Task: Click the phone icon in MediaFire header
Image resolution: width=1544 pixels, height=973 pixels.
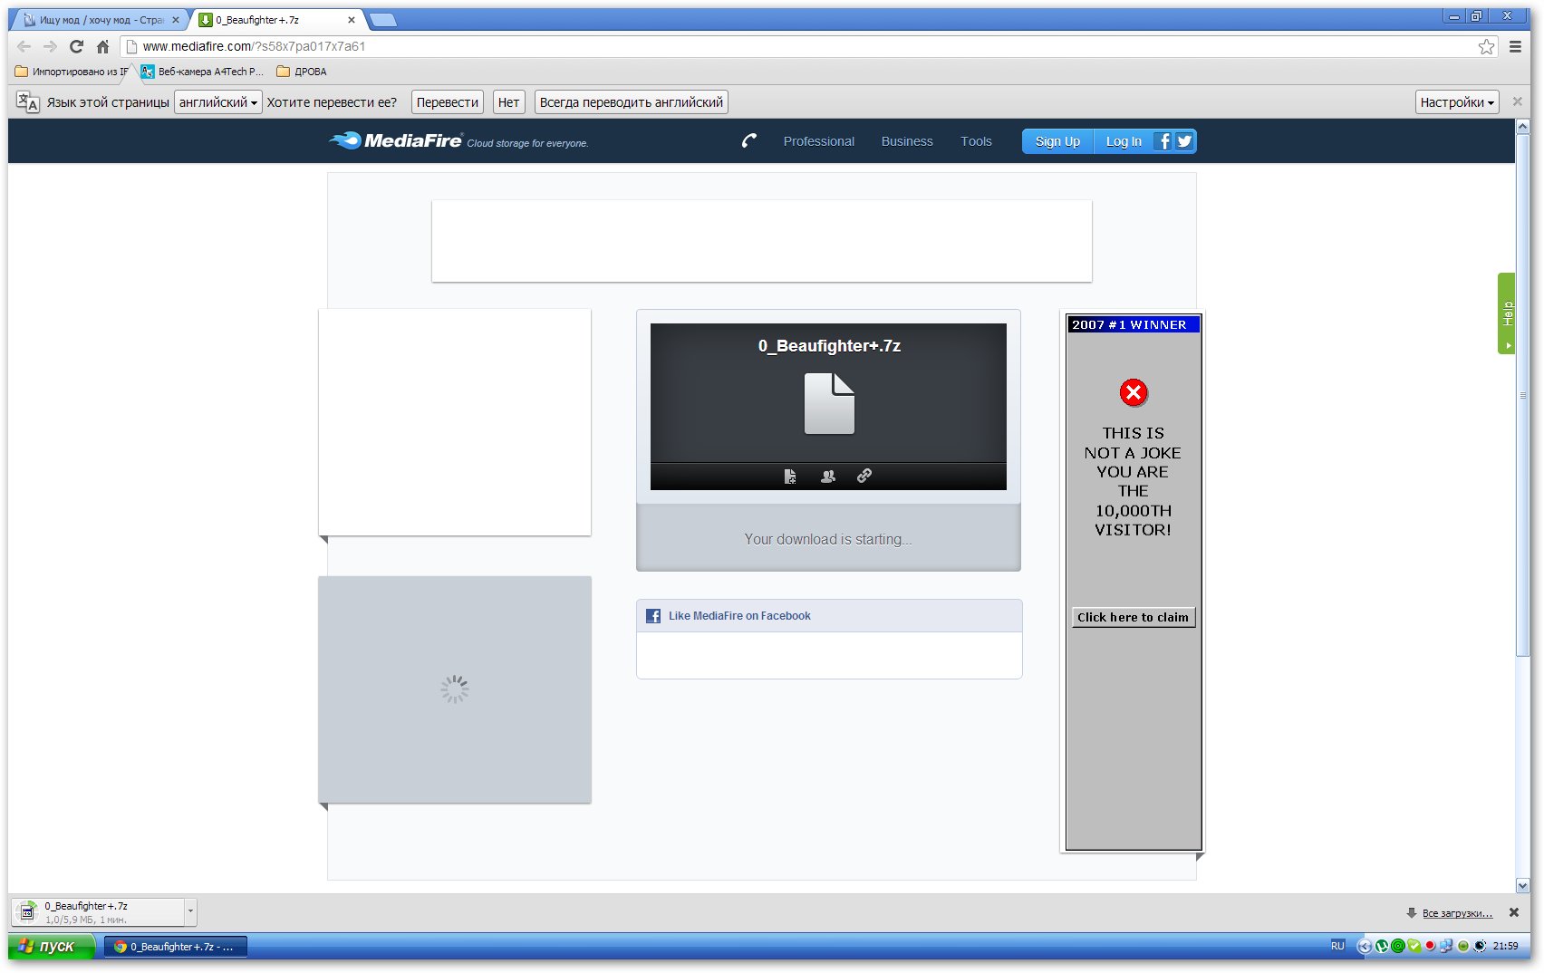Action: (x=748, y=140)
